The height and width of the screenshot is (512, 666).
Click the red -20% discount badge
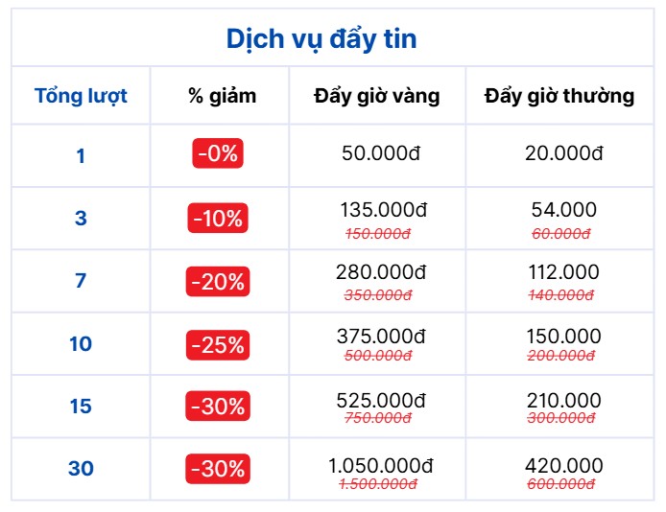(218, 282)
